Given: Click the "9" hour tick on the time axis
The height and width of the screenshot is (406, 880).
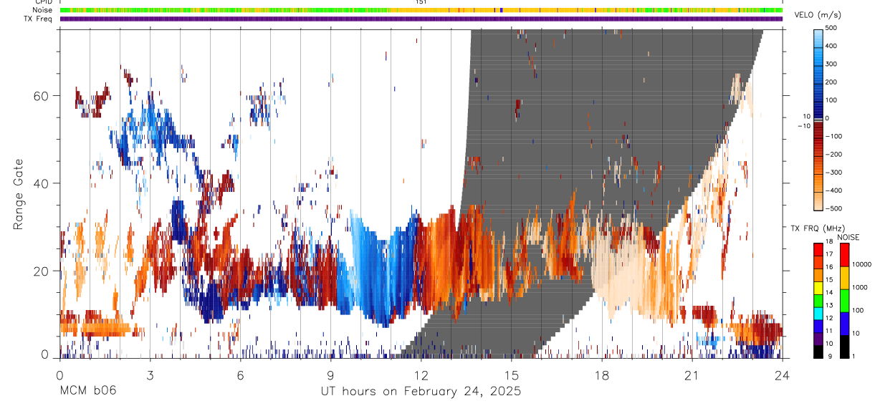Looking at the screenshot, I should coord(330,374).
